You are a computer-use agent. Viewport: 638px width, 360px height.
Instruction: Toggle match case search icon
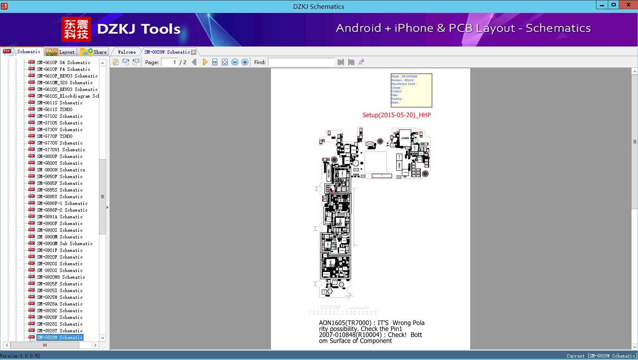point(361,62)
